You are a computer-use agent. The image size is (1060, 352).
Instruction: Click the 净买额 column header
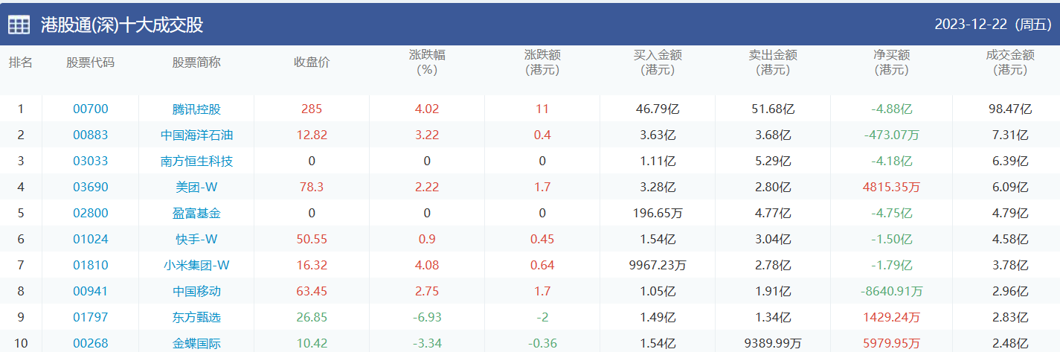(892, 63)
